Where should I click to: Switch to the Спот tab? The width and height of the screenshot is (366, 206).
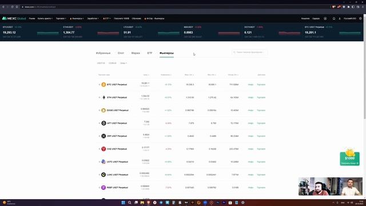(121, 53)
